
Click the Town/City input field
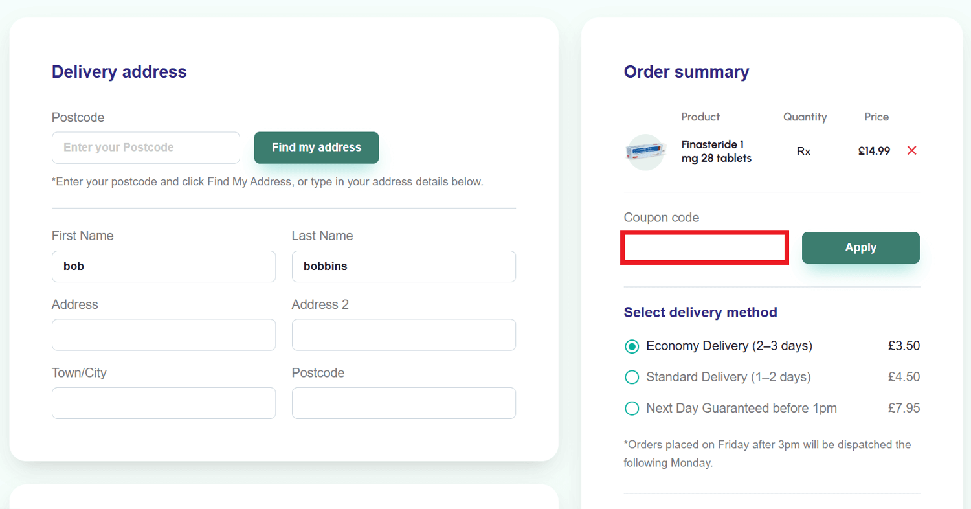point(164,403)
